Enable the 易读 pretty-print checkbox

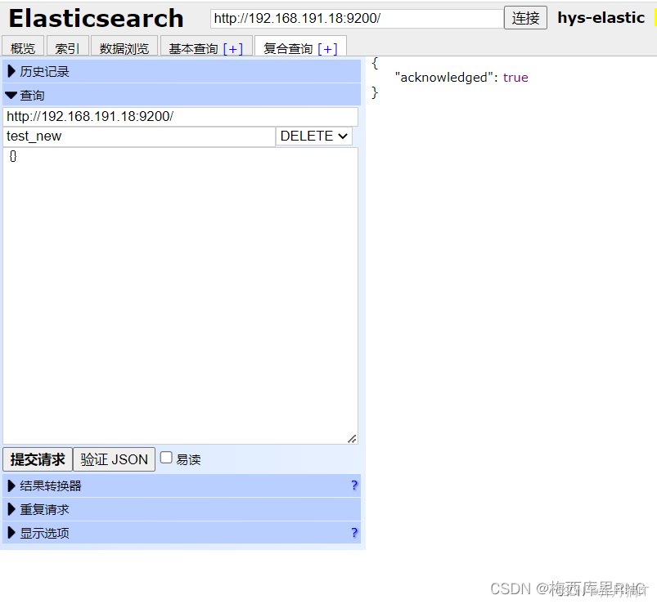[x=166, y=458]
